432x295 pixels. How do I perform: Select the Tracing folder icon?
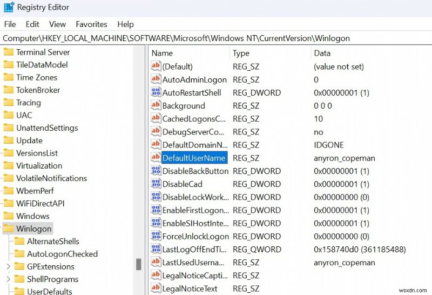click(9, 103)
